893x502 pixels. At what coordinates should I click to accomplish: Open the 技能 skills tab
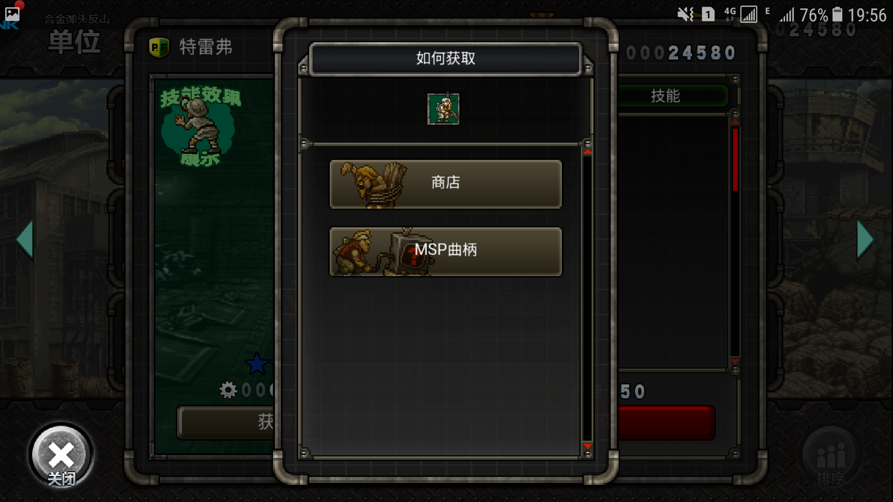point(666,96)
